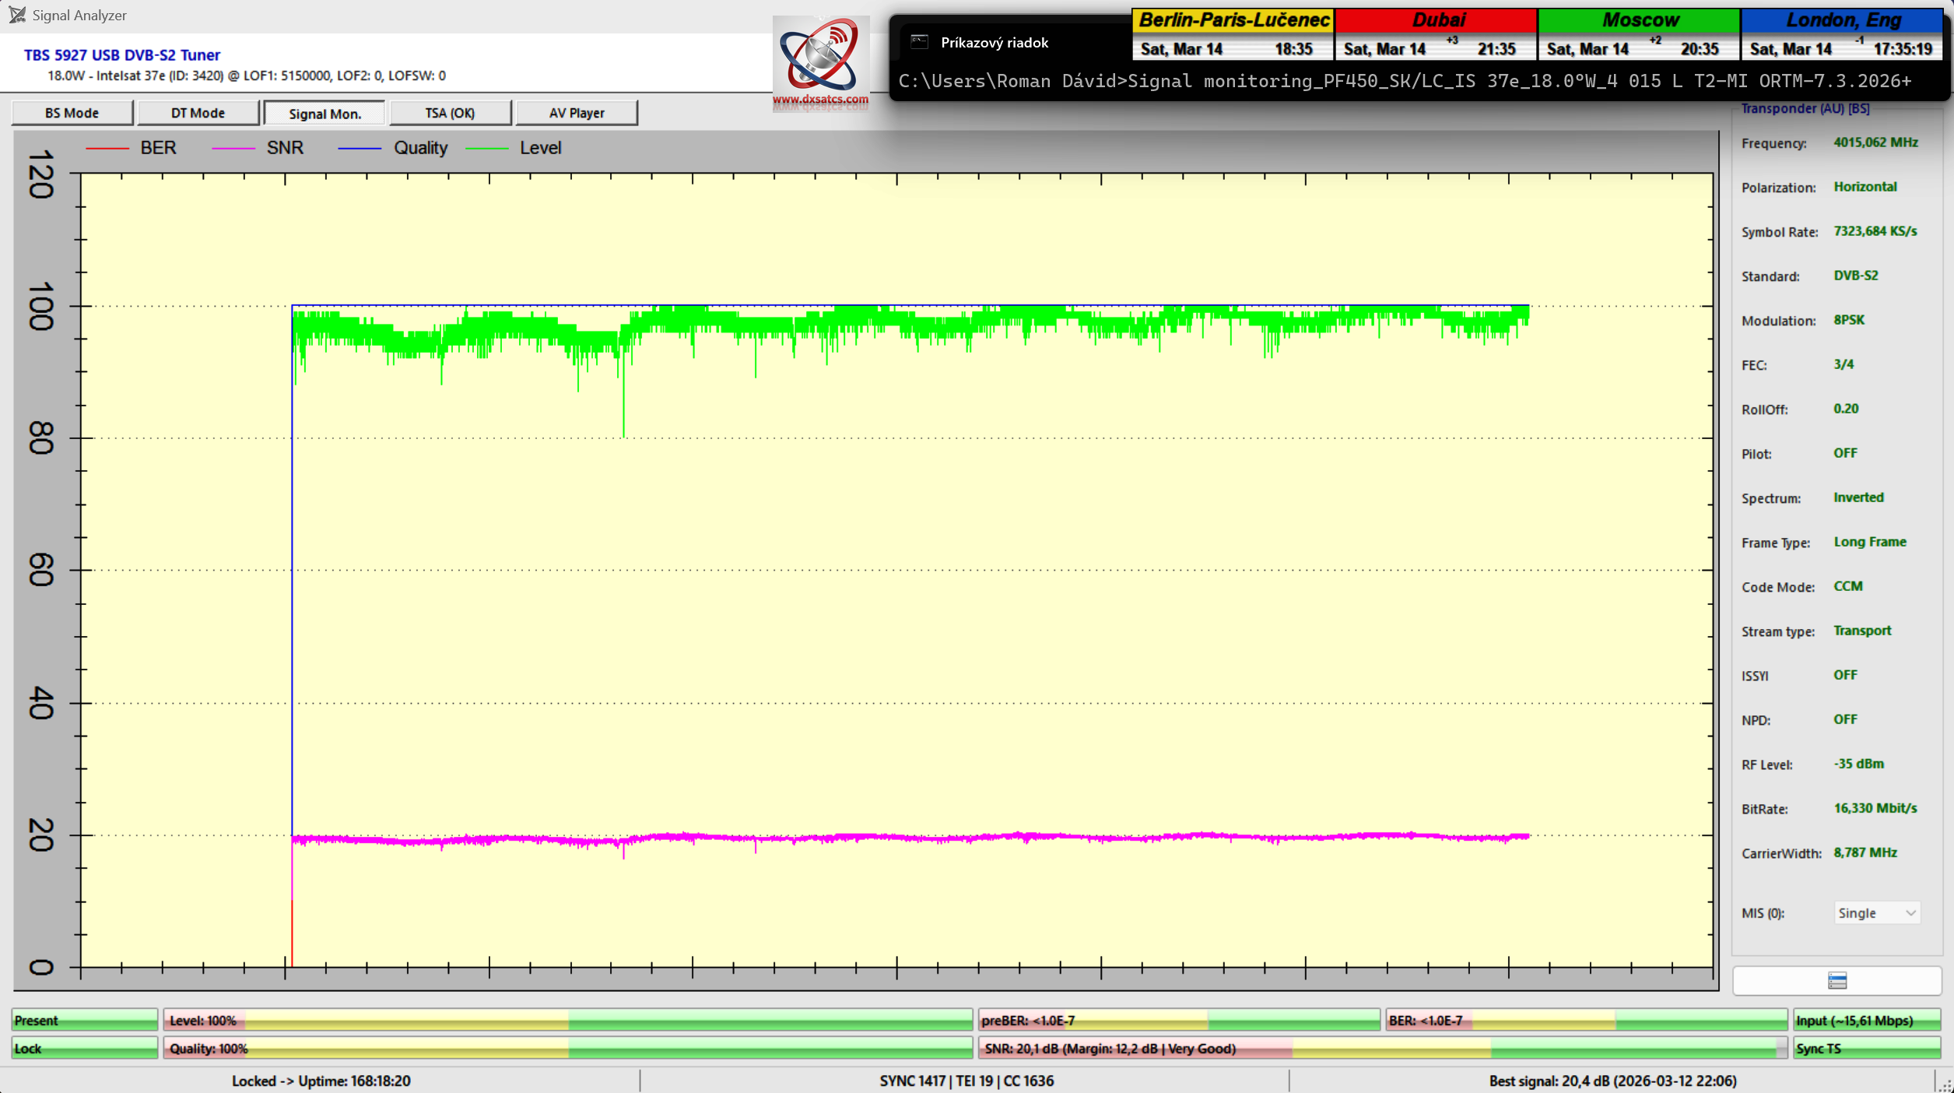1954x1093 pixels.
Task: Open the MIS Single dropdown
Action: [x=1876, y=912]
